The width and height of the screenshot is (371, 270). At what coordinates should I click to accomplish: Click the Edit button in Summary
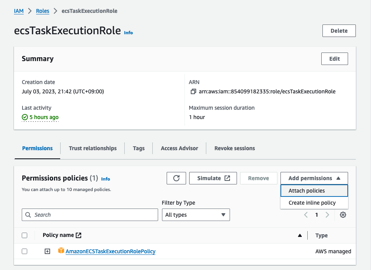334,59
